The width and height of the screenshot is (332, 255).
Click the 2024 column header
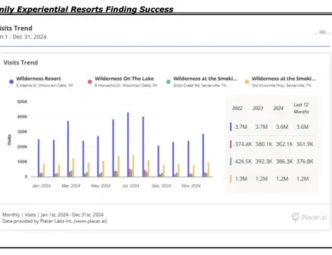pos(278,108)
